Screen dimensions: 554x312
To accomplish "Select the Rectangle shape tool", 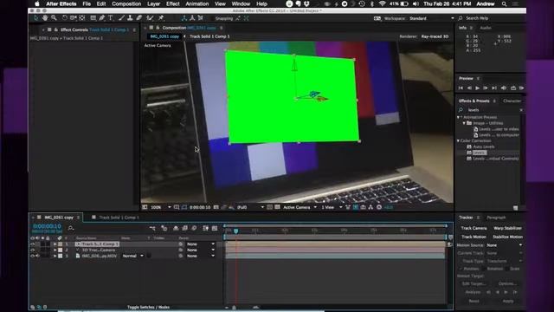I will 93,17.
